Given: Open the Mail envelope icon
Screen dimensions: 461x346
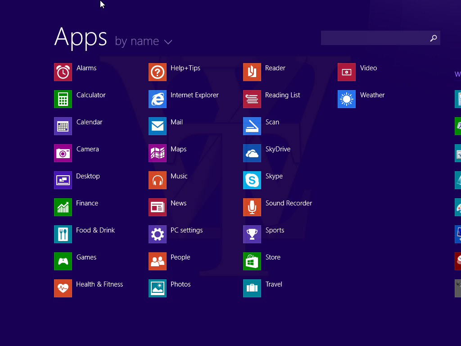Looking at the screenshot, I should click(158, 126).
